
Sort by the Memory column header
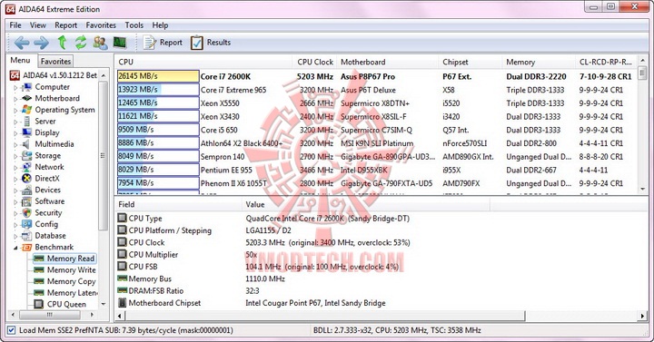(539, 62)
